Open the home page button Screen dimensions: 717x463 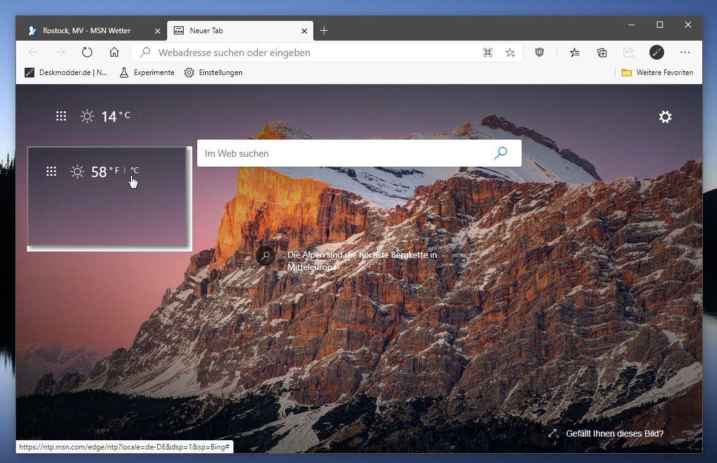(114, 52)
